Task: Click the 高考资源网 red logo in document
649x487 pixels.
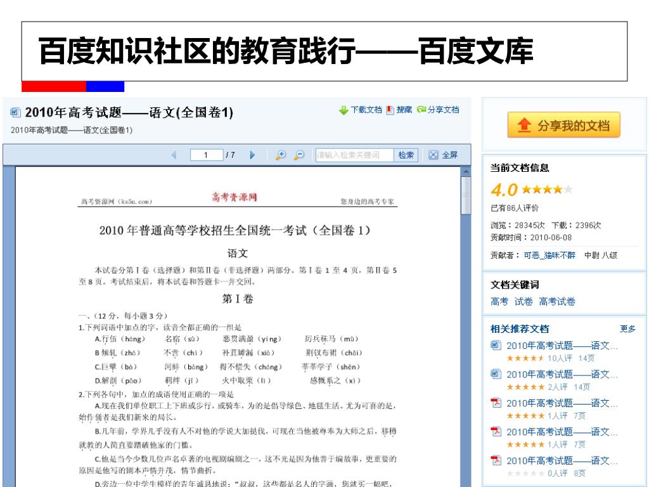Action: [x=235, y=197]
